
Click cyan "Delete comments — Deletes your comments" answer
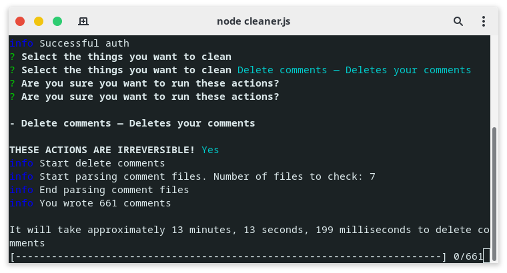click(354, 70)
